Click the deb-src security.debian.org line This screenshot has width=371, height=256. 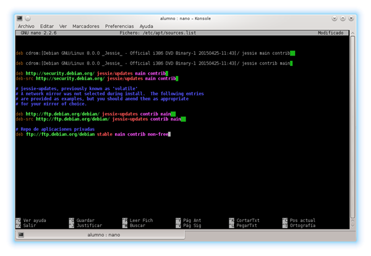97,78
